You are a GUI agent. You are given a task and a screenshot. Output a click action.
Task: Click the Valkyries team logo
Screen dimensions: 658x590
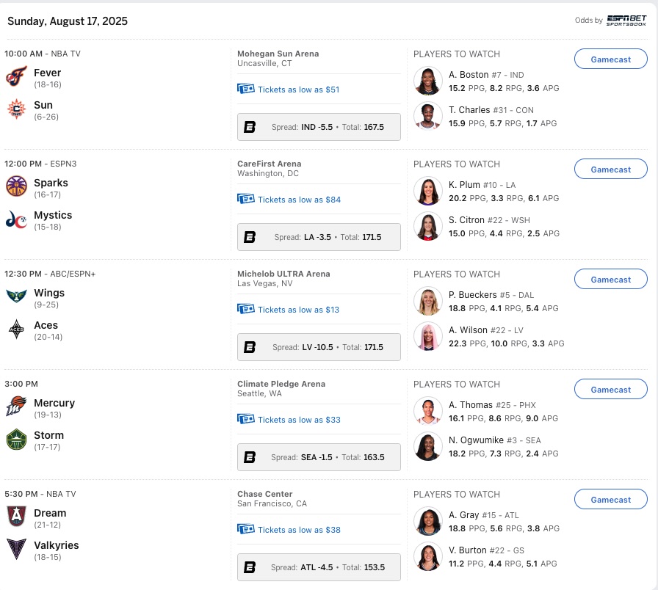click(16, 550)
